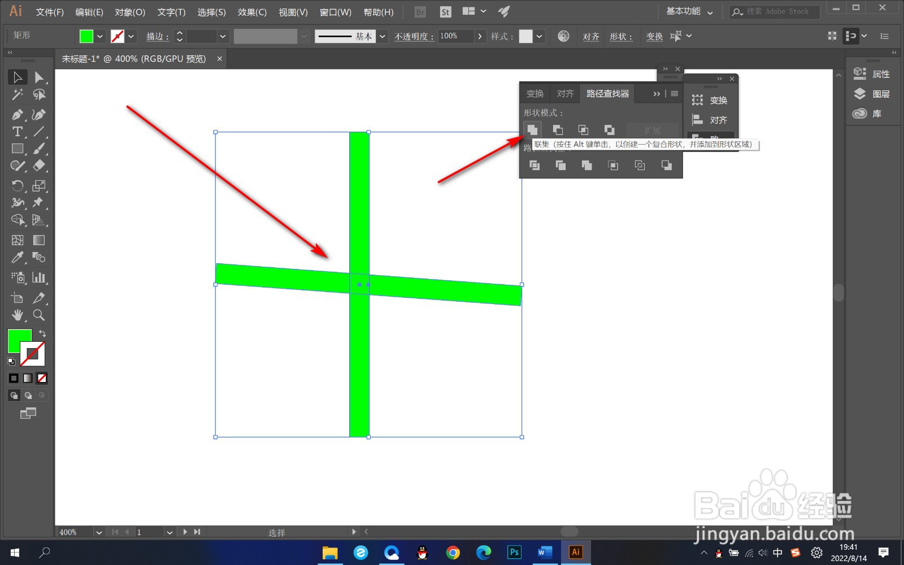904x565 pixels.
Task: Select the Scale tool
Action: pyautogui.click(x=38, y=186)
